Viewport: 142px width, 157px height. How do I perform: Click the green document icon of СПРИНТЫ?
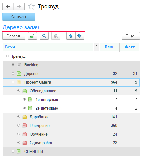pyautogui.click(x=19, y=151)
